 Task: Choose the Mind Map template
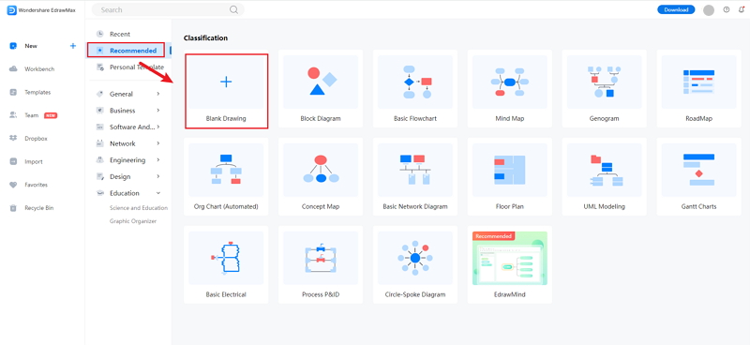click(510, 89)
